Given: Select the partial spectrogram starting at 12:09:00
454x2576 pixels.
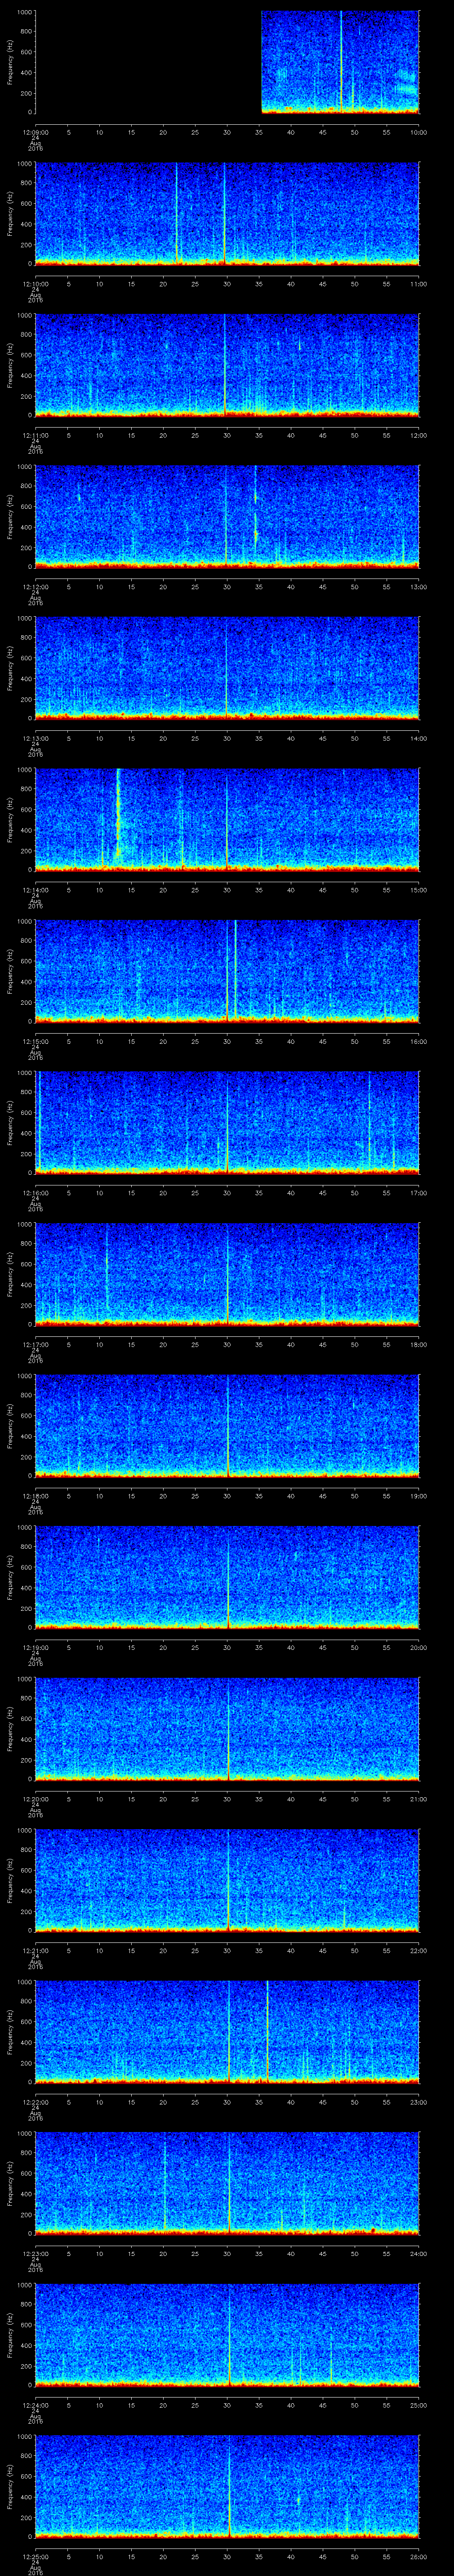Looking at the screenshot, I should [339, 62].
